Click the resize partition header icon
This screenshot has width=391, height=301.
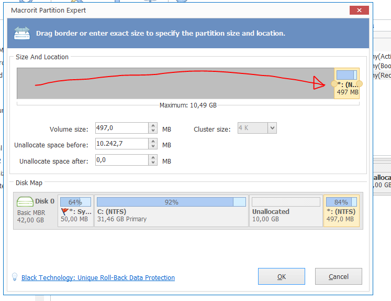coord(22,33)
